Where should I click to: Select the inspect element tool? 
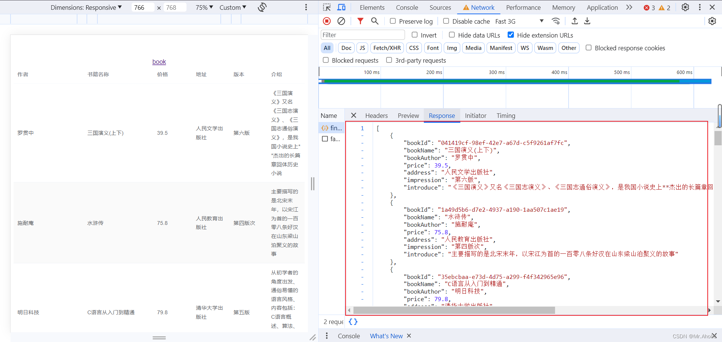click(x=326, y=7)
